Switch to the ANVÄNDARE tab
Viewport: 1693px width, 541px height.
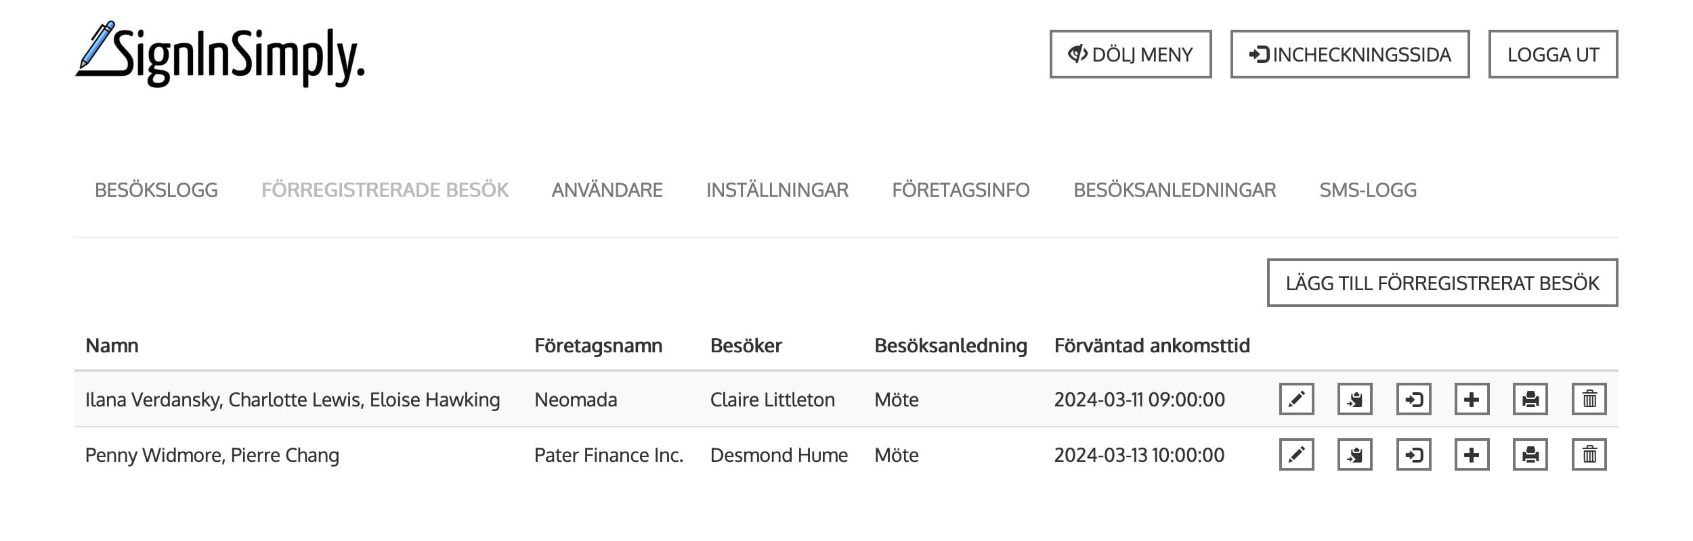click(x=607, y=190)
